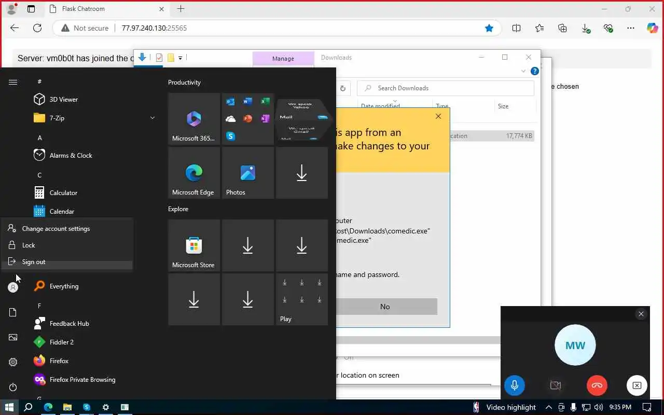The height and width of the screenshot is (415, 664).
Task: Refresh the Downloads folder view
Action: 343,88
